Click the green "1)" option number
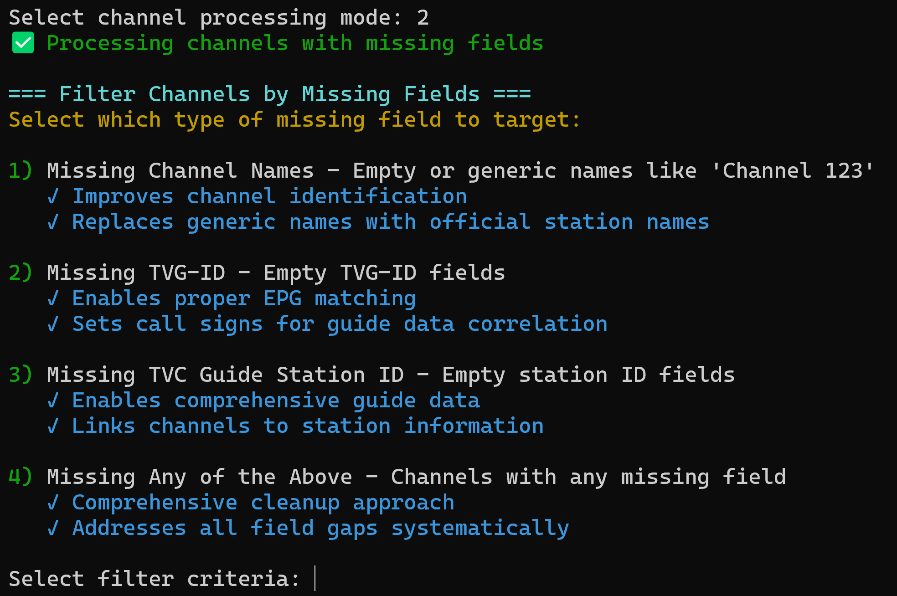Screen dimensions: 897x596 pyautogui.click(x=21, y=171)
